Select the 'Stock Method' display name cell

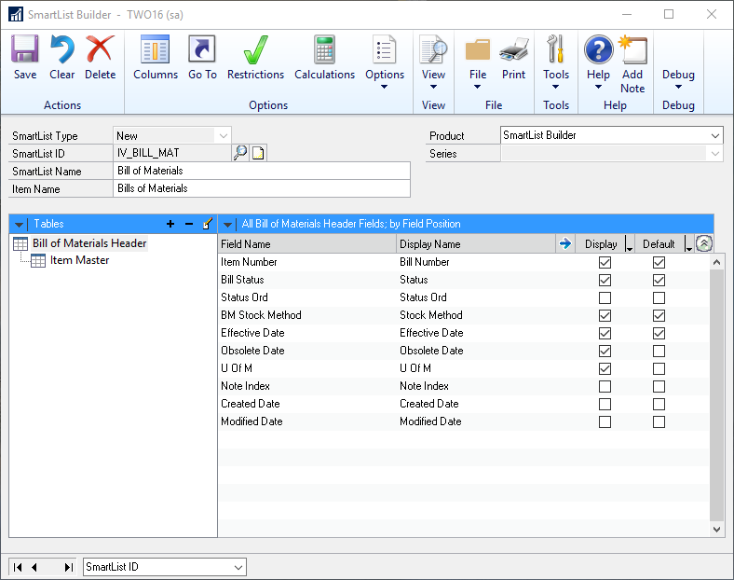click(x=431, y=315)
